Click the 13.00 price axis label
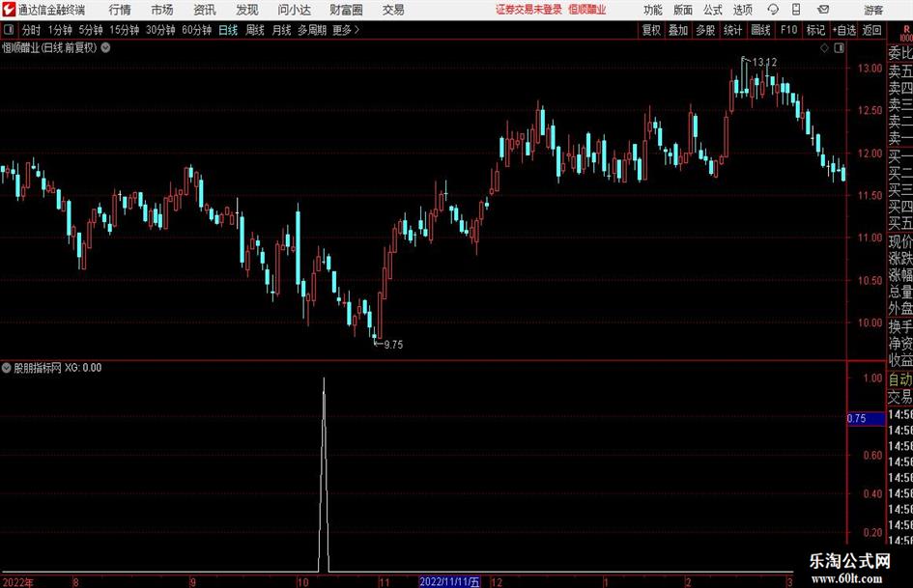Viewport: 913px width, 588px height. (x=870, y=69)
